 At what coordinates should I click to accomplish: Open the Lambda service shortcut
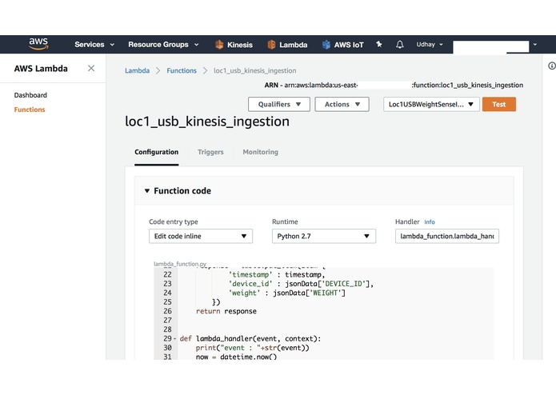(287, 45)
